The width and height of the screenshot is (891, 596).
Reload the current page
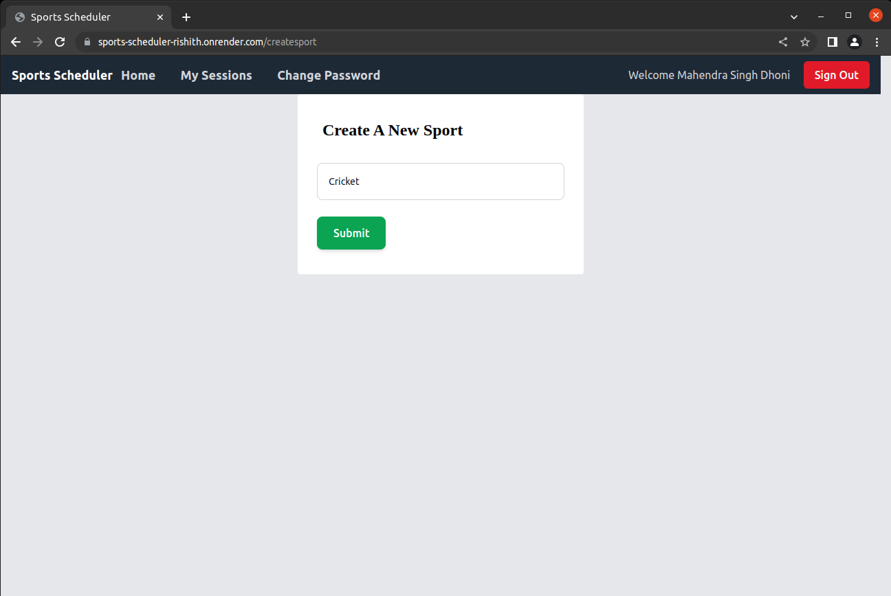pyautogui.click(x=60, y=42)
